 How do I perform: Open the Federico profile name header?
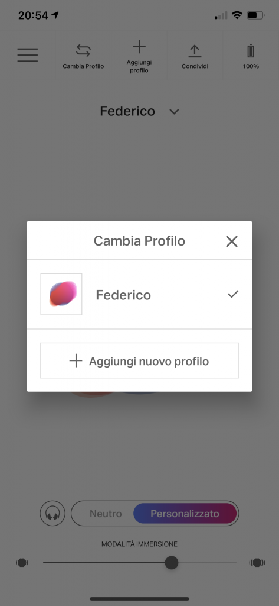click(127, 111)
